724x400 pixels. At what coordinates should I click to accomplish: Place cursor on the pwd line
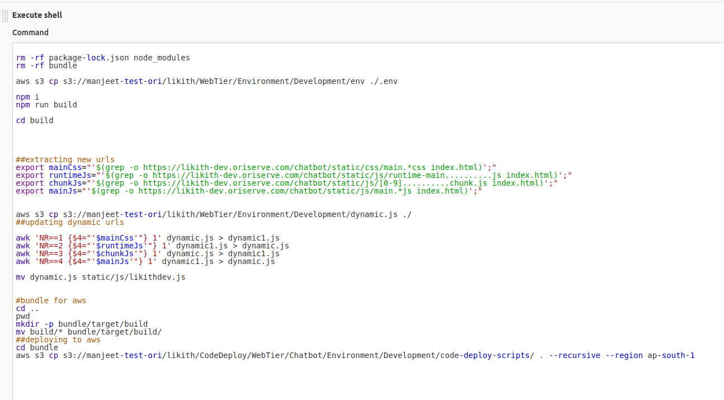tap(23, 316)
